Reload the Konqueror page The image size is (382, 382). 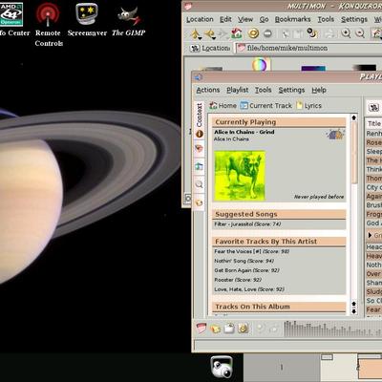coord(253,33)
